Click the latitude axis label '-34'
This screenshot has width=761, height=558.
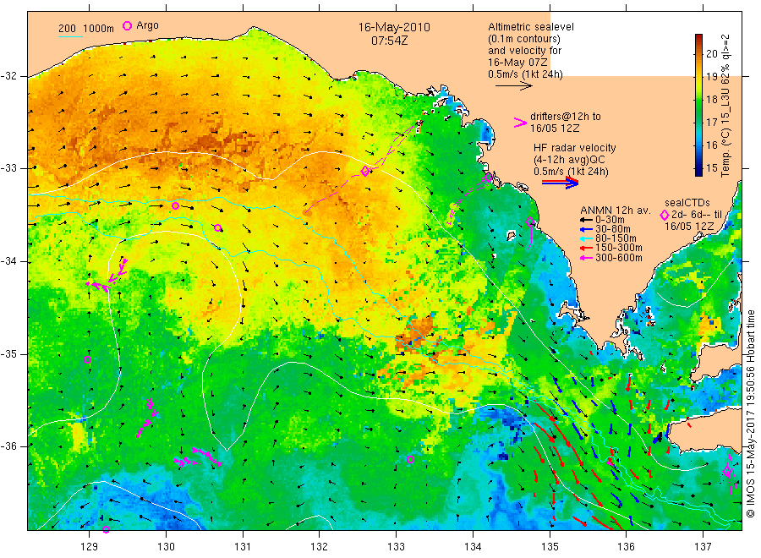8,261
